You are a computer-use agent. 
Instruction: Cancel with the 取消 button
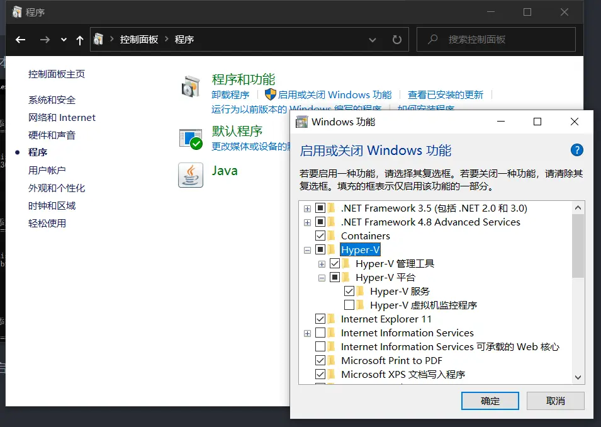pos(556,401)
